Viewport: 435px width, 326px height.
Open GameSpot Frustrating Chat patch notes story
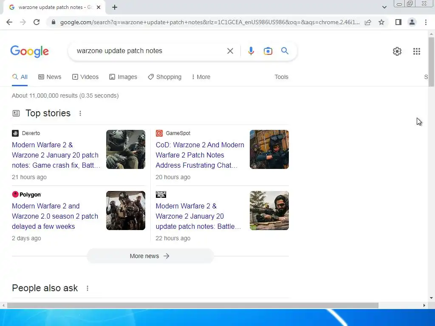pyautogui.click(x=200, y=155)
